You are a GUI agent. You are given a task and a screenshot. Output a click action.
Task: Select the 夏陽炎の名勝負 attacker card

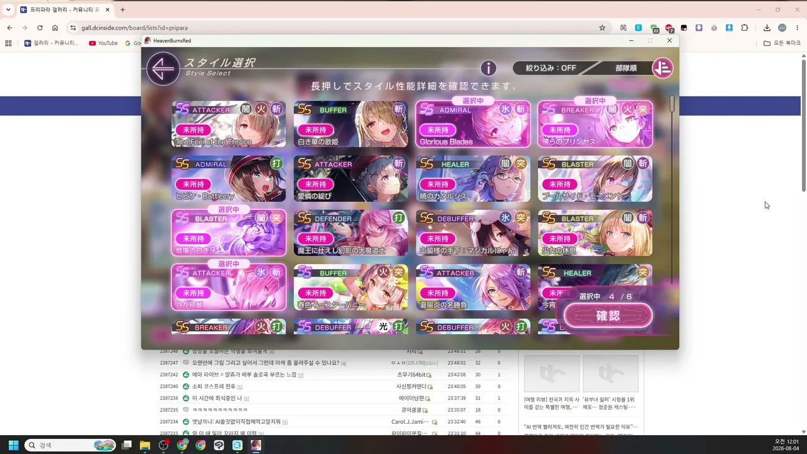473,287
